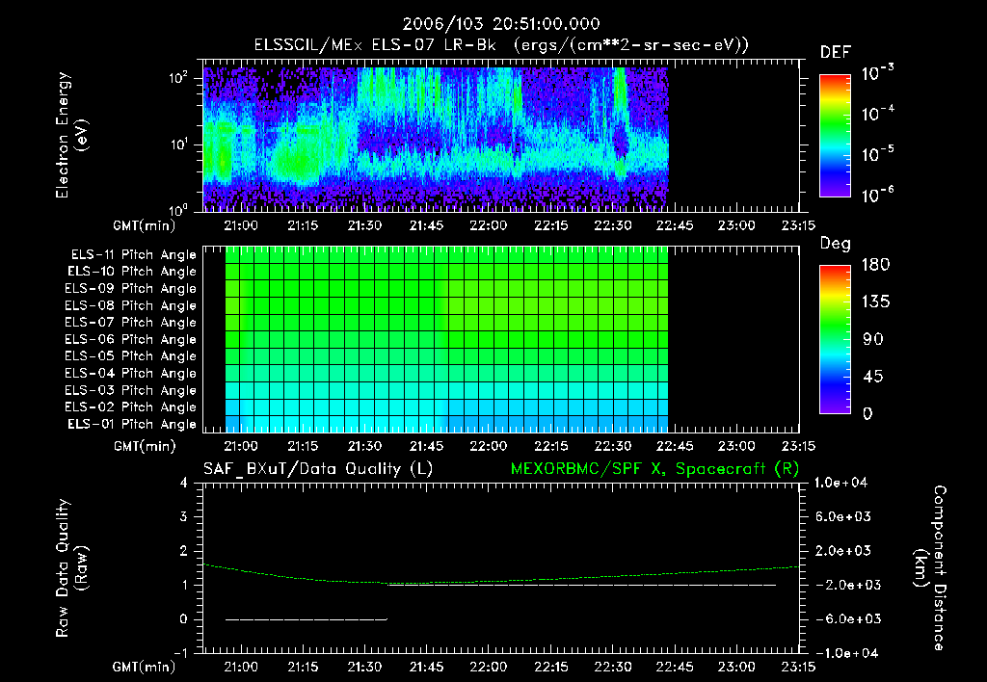This screenshot has height=682, width=987.
Task: Click the Deg legend title
Action: (835, 244)
